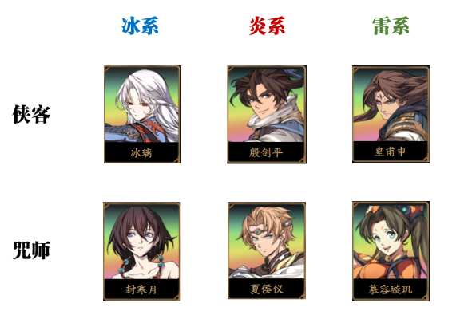The height and width of the screenshot is (319, 456).
Task: Click the 封寒月 name plate
Action: pyautogui.click(x=141, y=289)
